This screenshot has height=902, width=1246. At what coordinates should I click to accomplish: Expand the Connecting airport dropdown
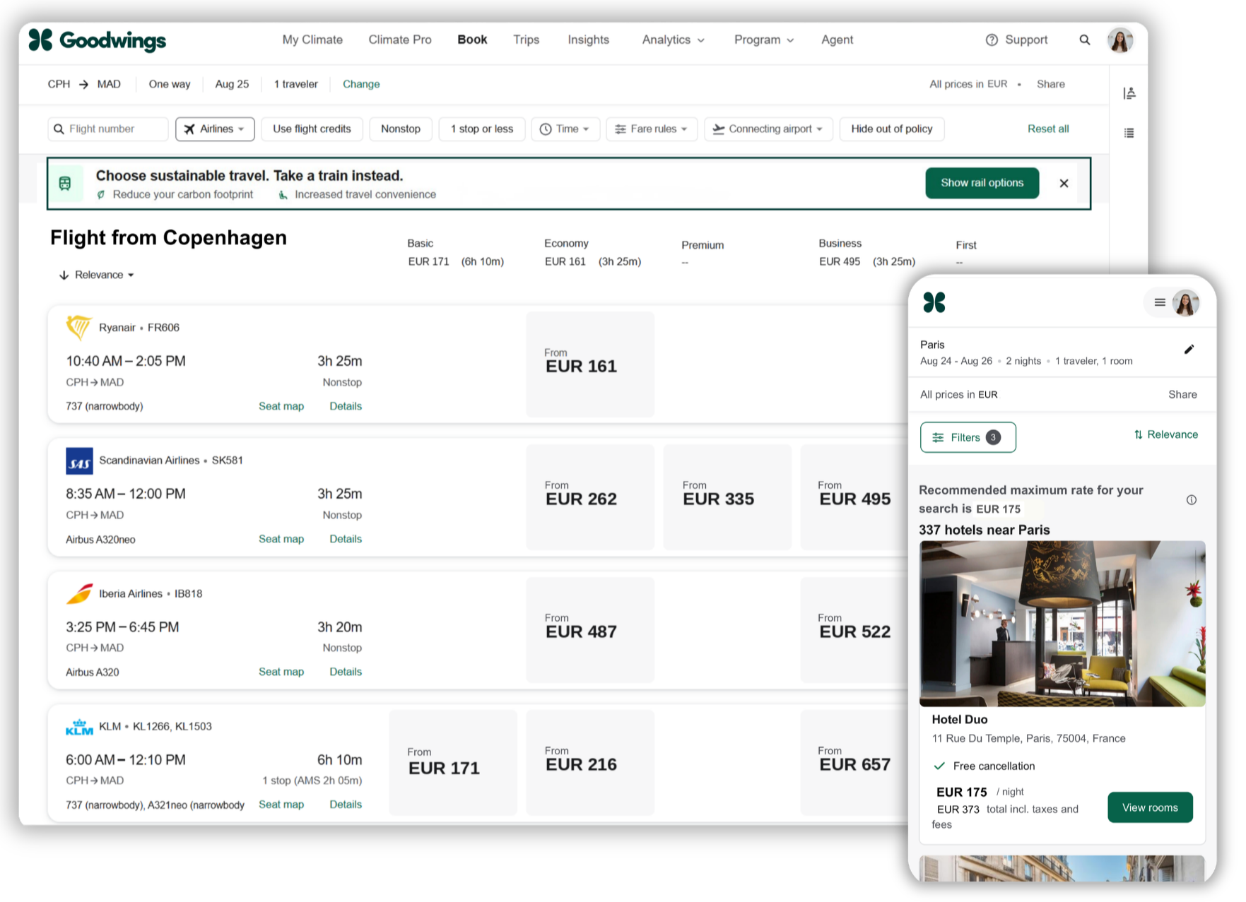tap(768, 129)
